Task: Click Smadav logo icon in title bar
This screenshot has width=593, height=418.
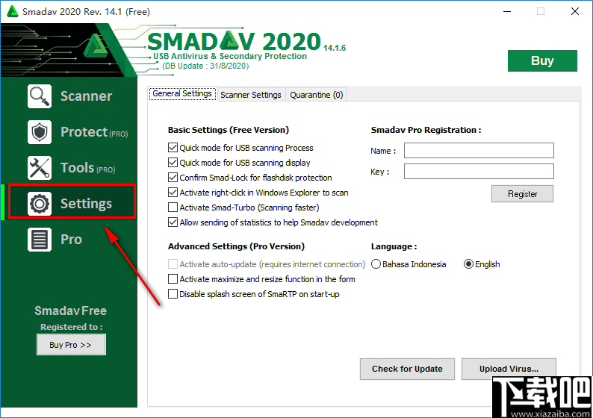Action: [13, 11]
